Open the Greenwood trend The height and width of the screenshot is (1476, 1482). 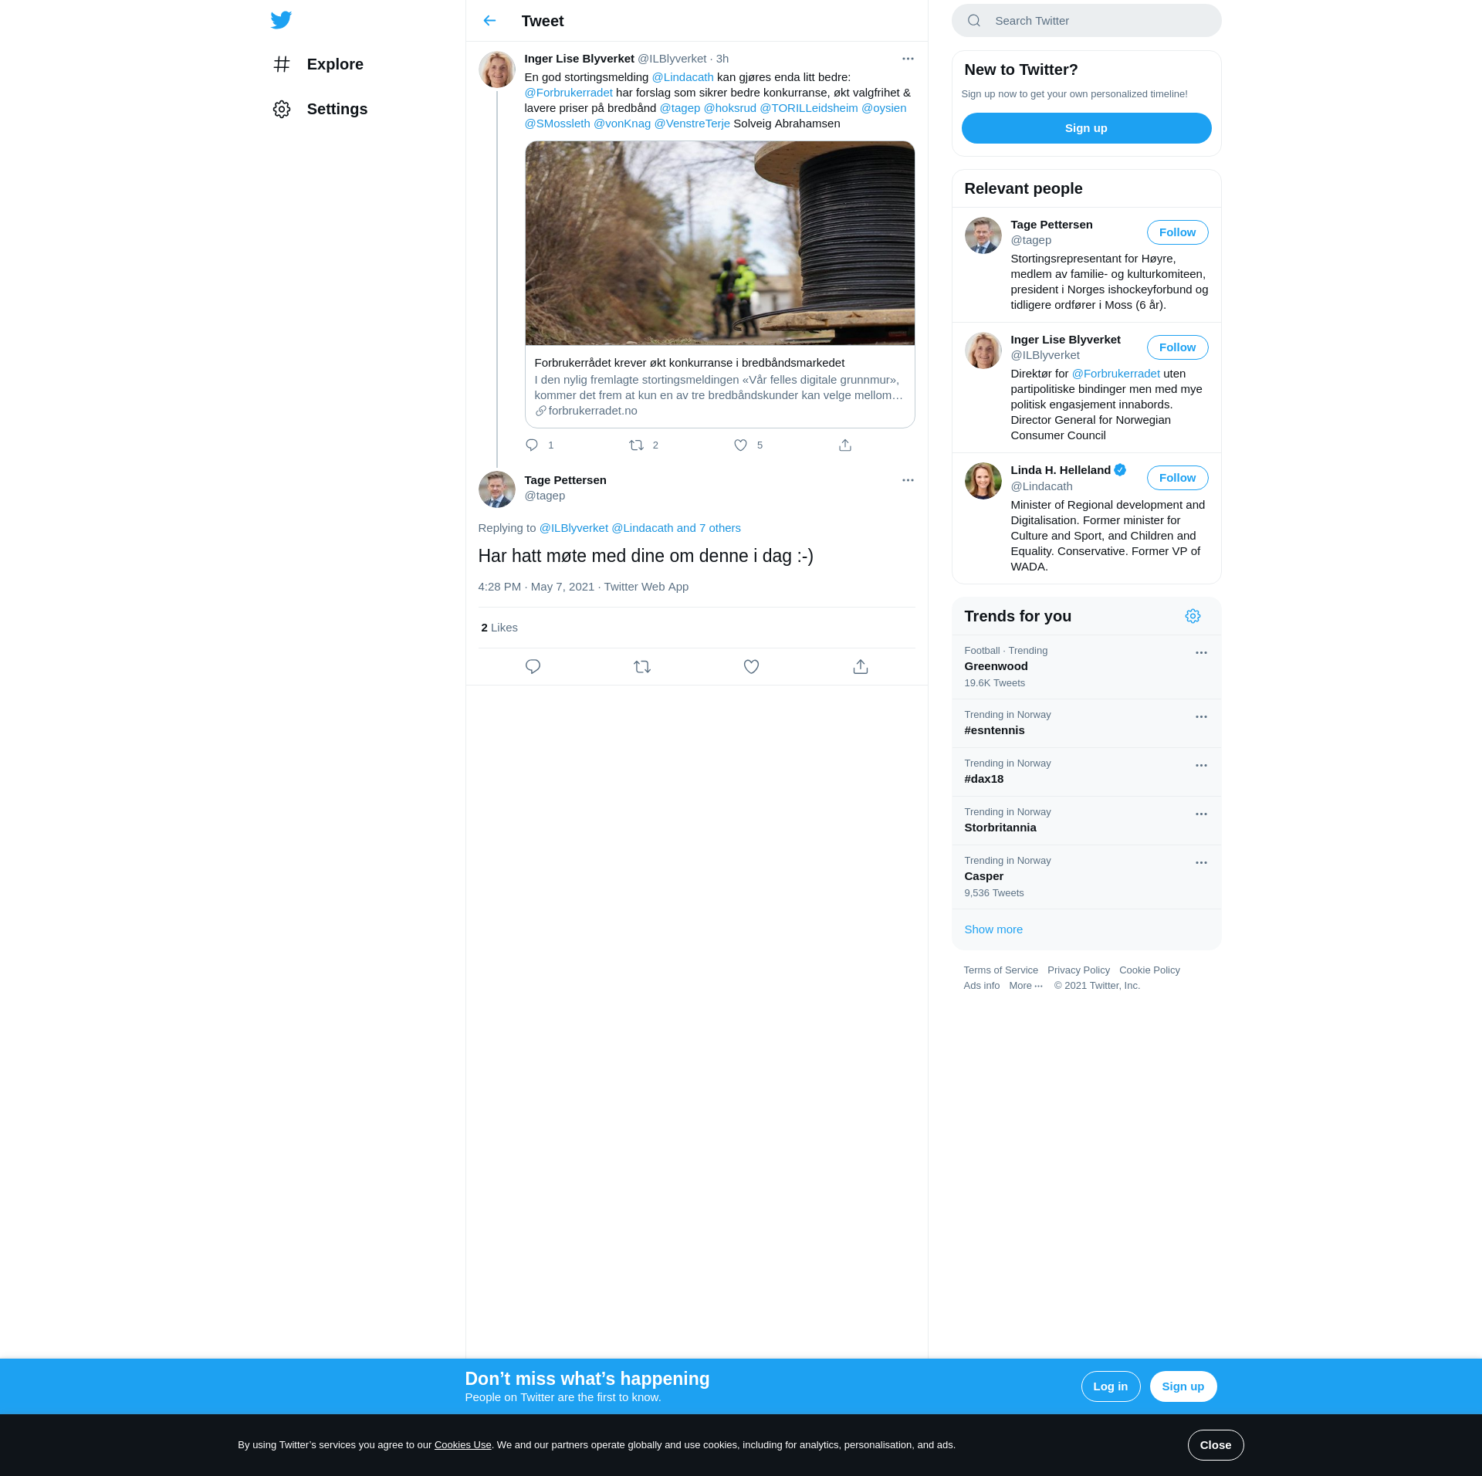pos(1086,667)
